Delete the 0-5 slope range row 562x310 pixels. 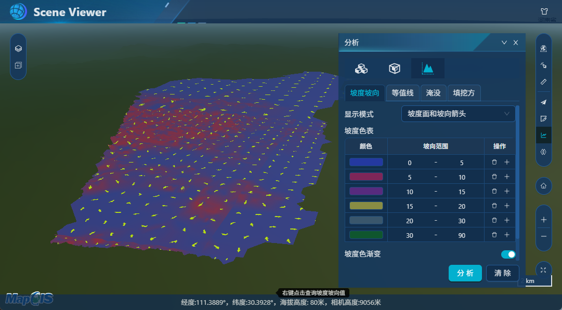(x=494, y=163)
